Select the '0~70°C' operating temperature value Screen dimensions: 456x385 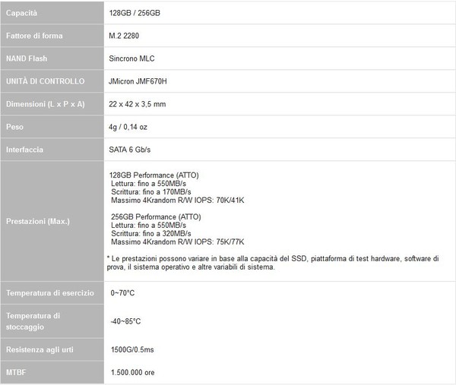click(x=122, y=293)
